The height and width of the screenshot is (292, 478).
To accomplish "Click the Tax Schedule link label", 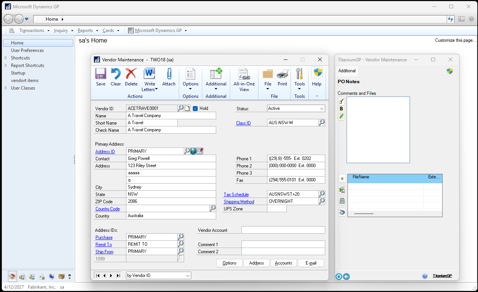I will (236, 195).
